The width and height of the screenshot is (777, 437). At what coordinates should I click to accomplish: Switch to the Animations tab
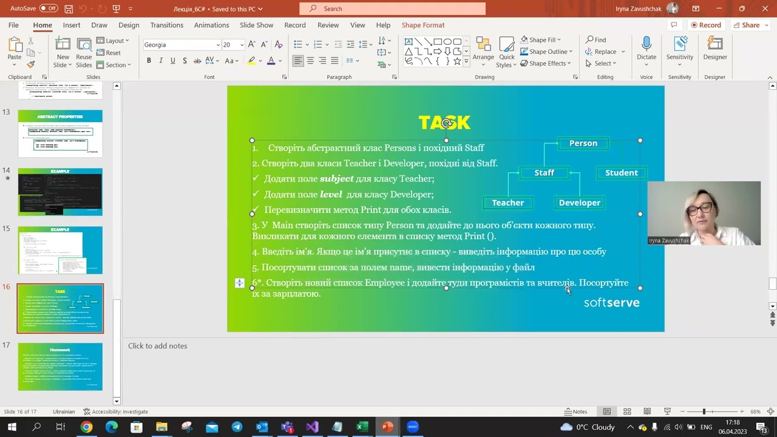pos(212,25)
